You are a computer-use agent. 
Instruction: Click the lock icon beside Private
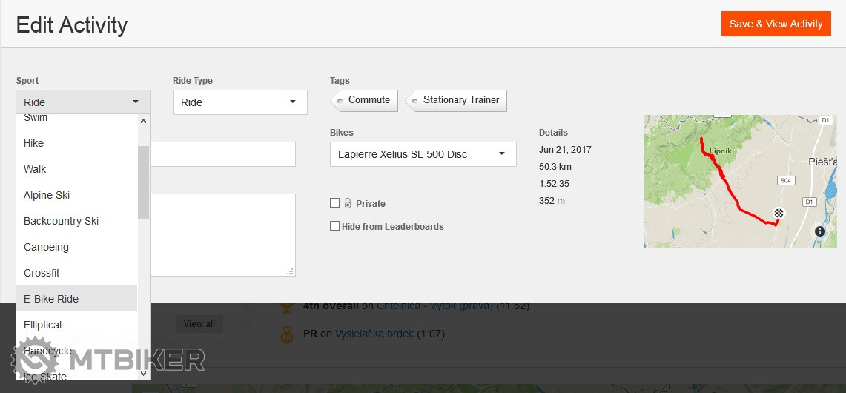click(x=347, y=203)
